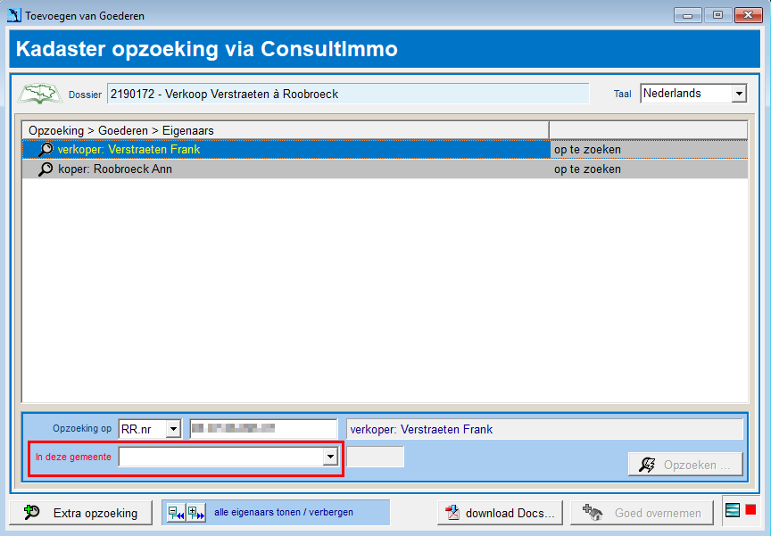Click the download Docs... button
Viewport: 771px width, 536px height.
pyautogui.click(x=500, y=513)
